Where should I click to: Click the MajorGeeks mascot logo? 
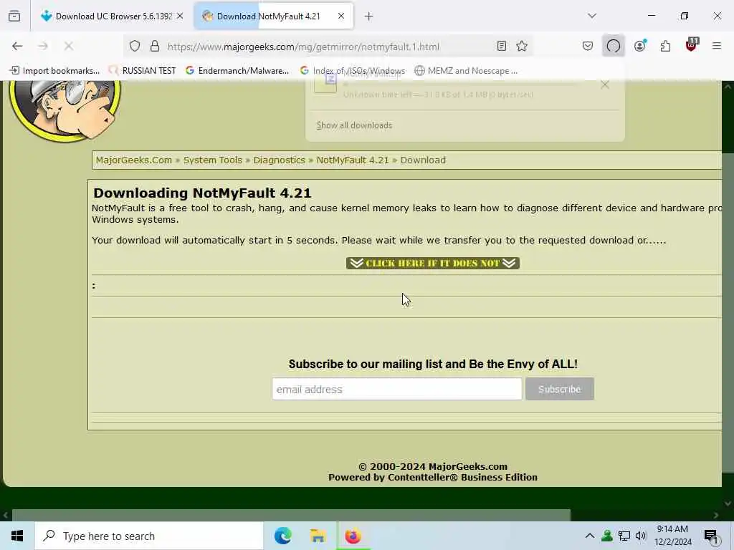point(65,110)
